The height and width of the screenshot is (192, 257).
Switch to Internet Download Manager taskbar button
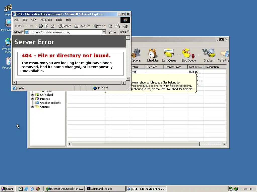65,189
